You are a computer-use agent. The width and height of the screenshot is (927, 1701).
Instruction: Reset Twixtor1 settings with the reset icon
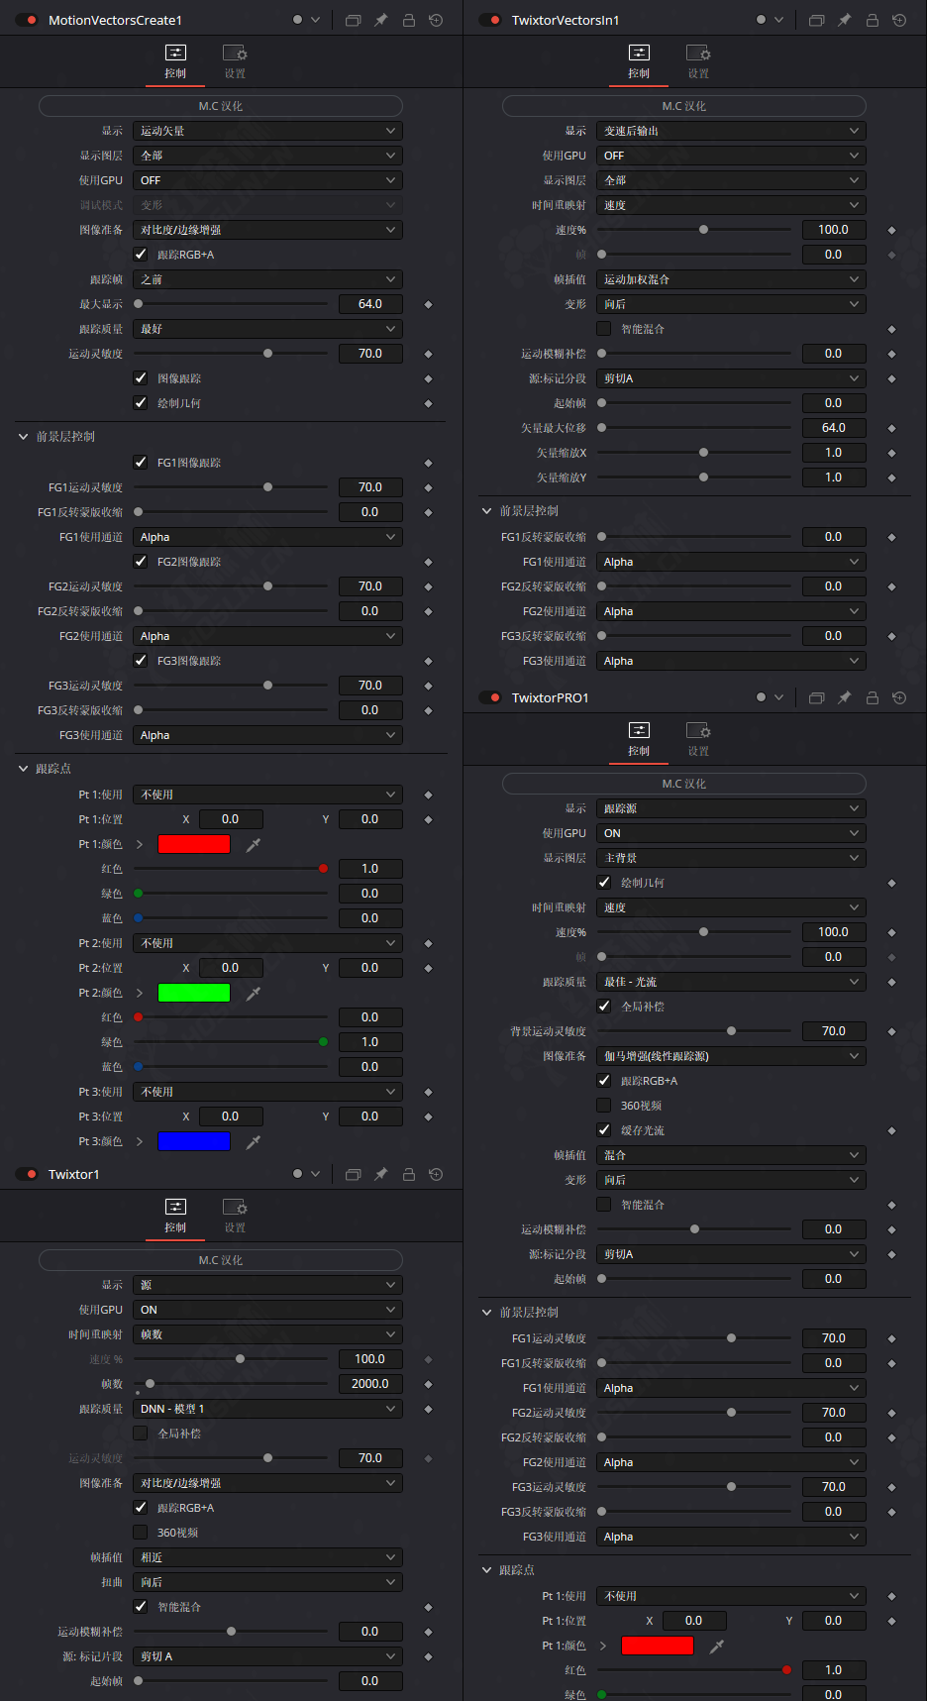[x=436, y=1174]
